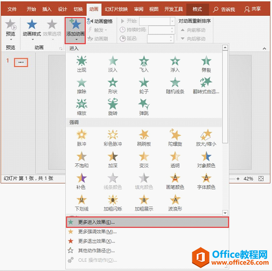272x271 pixels.
Task: Go to the 幻灯片放映 tab
Action: [x=116, y=9]
